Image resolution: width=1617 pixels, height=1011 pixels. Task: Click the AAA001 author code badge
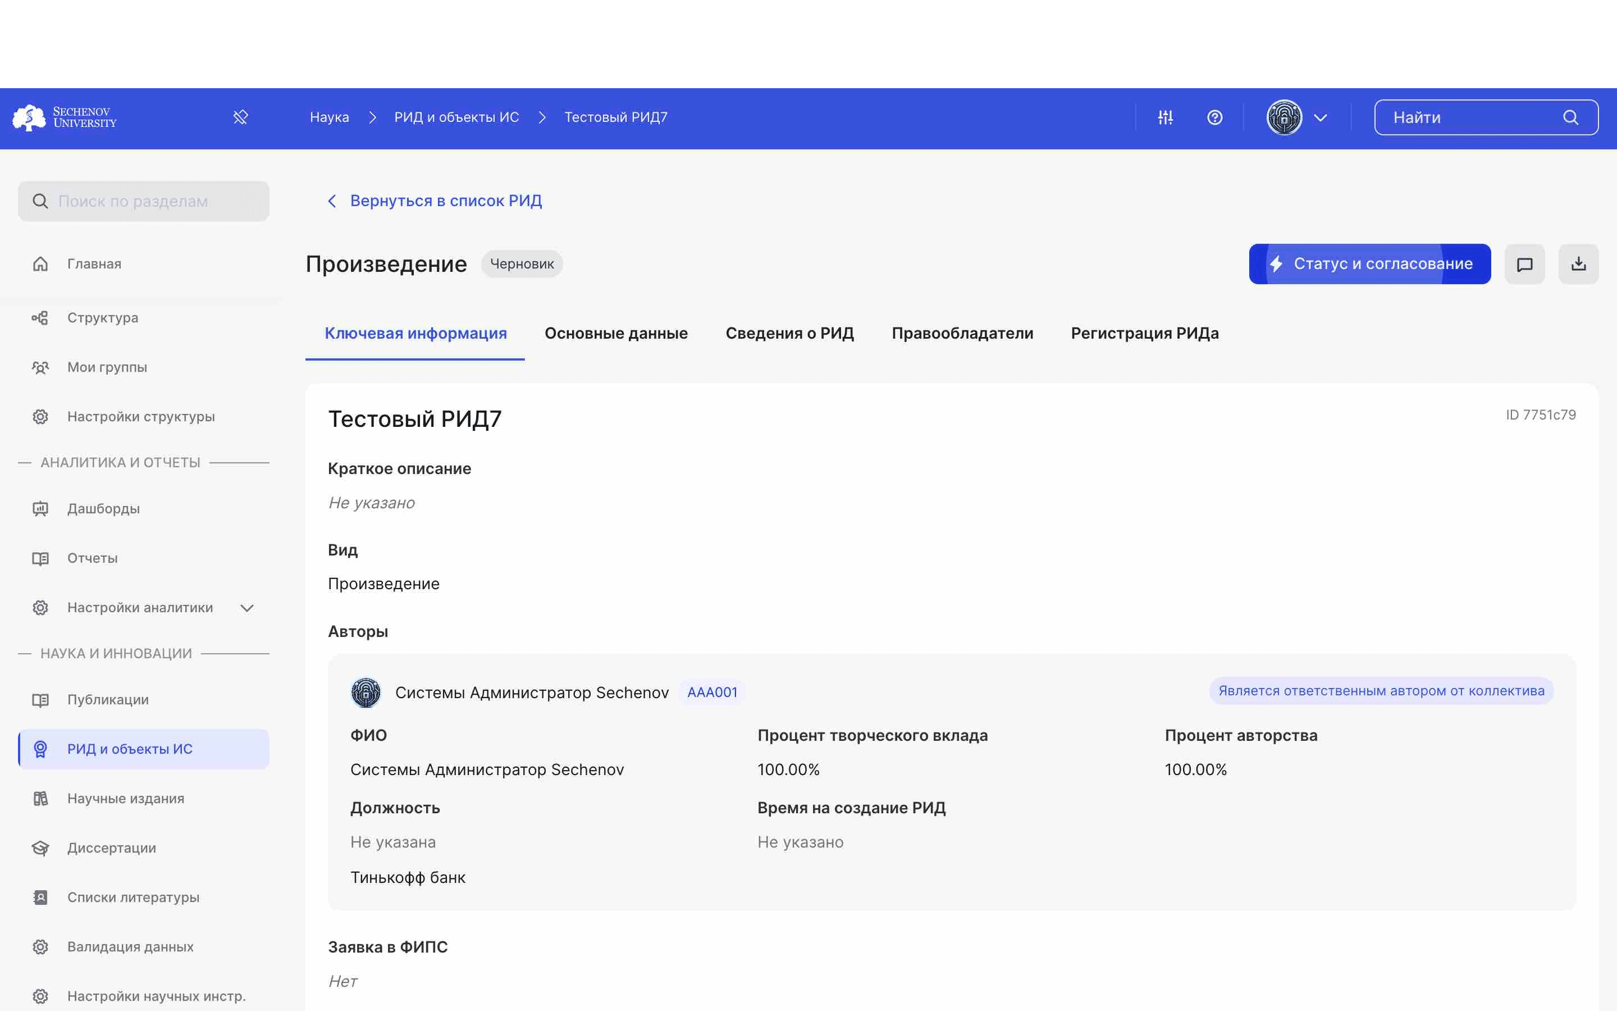point(712,693)
